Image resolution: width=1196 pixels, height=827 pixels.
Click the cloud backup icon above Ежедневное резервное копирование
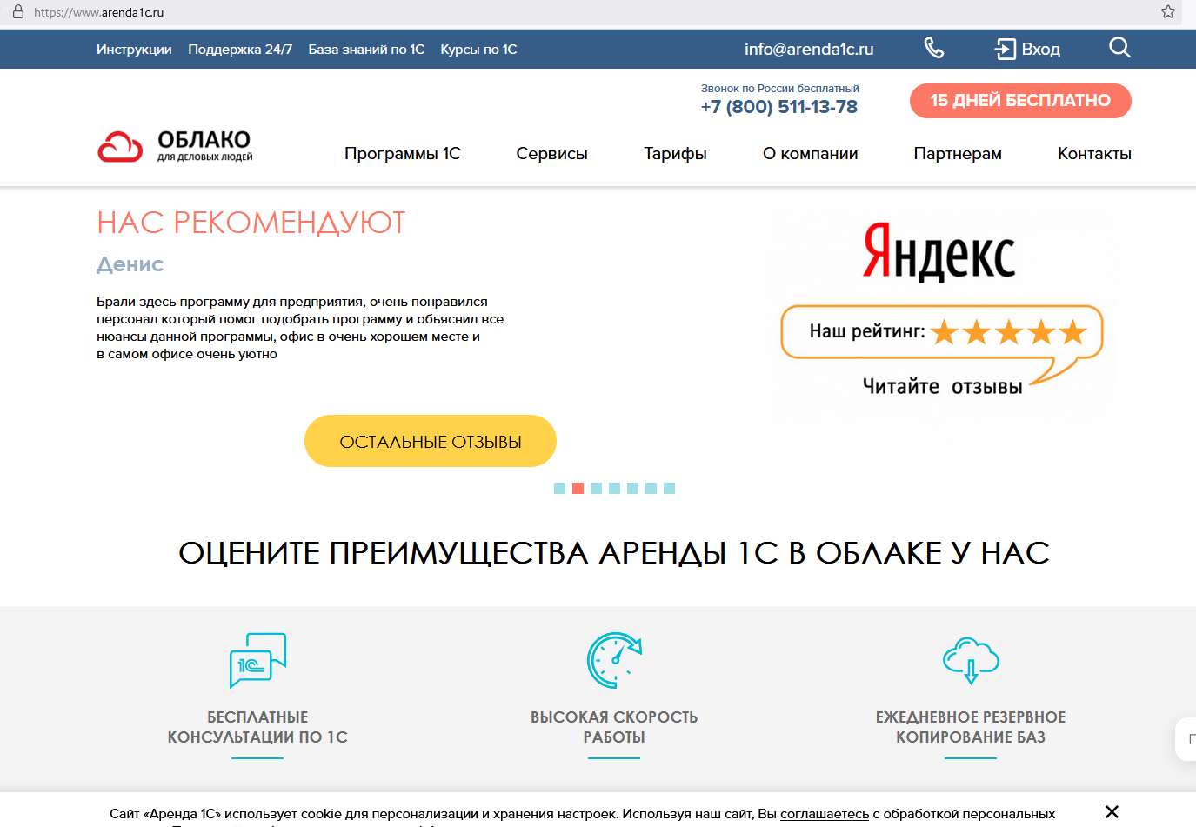tap(969, 659)
